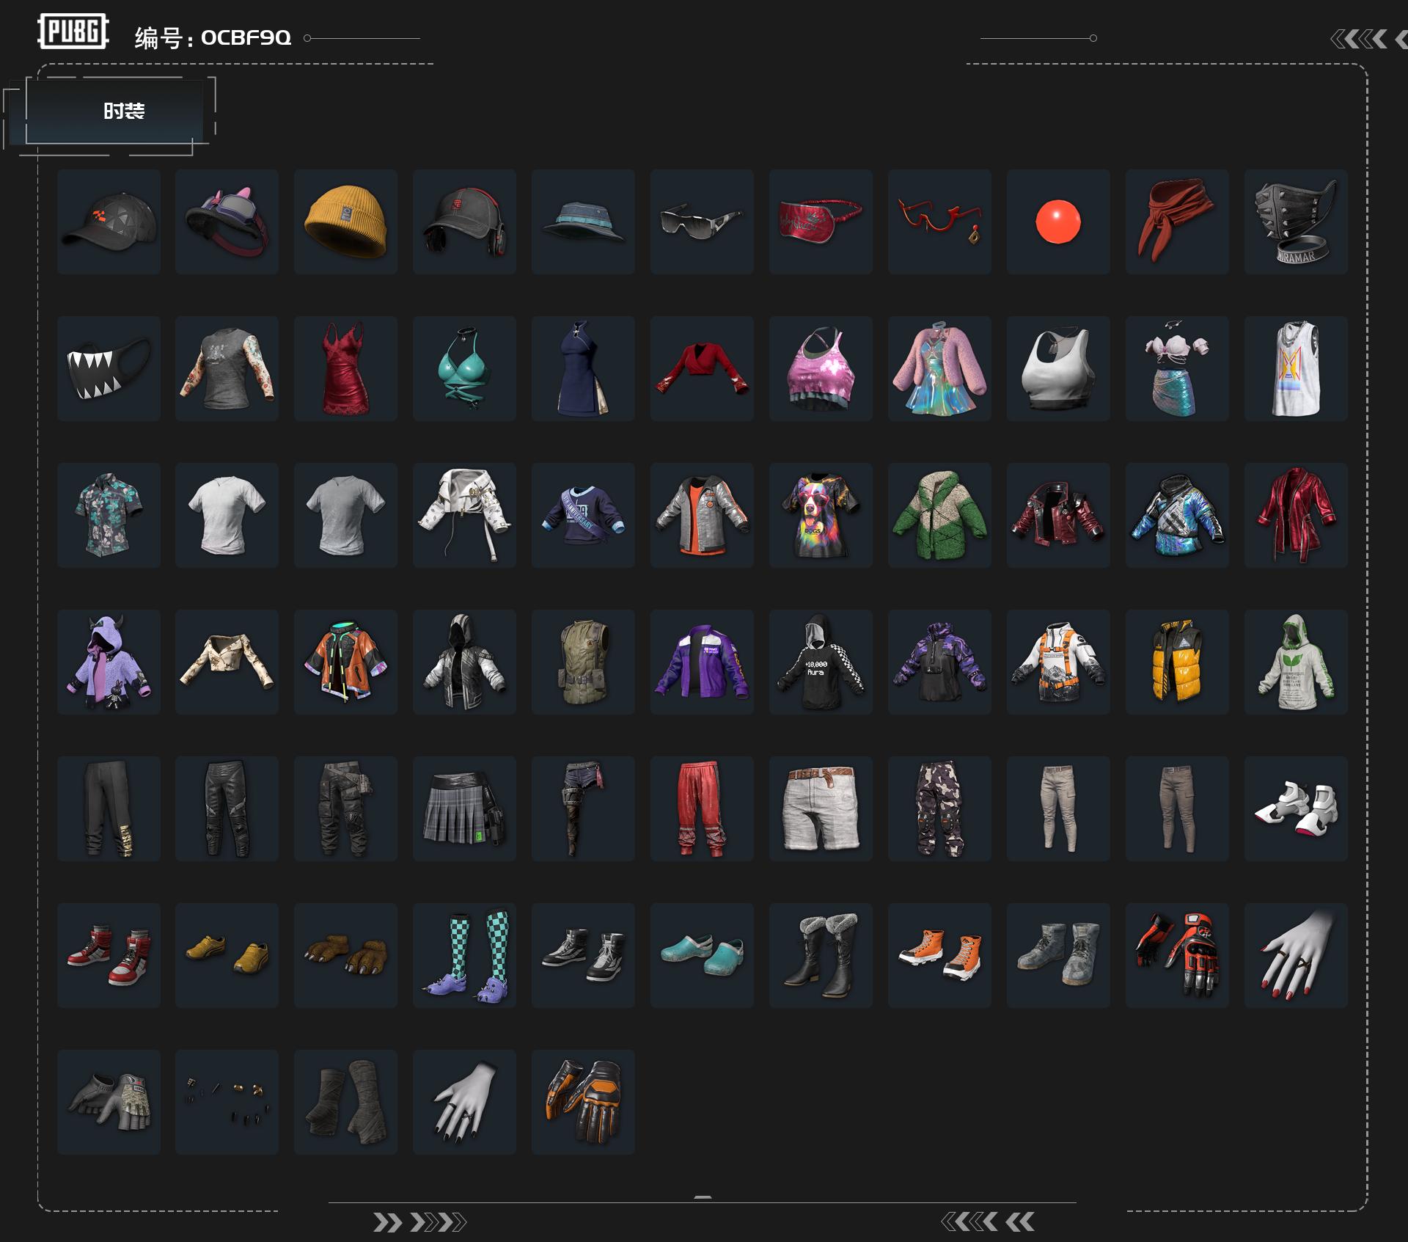Choose the checkered socks with purple shoes
The width and height of the screenshot is (1408, 1242).
(x=464, y=955)
